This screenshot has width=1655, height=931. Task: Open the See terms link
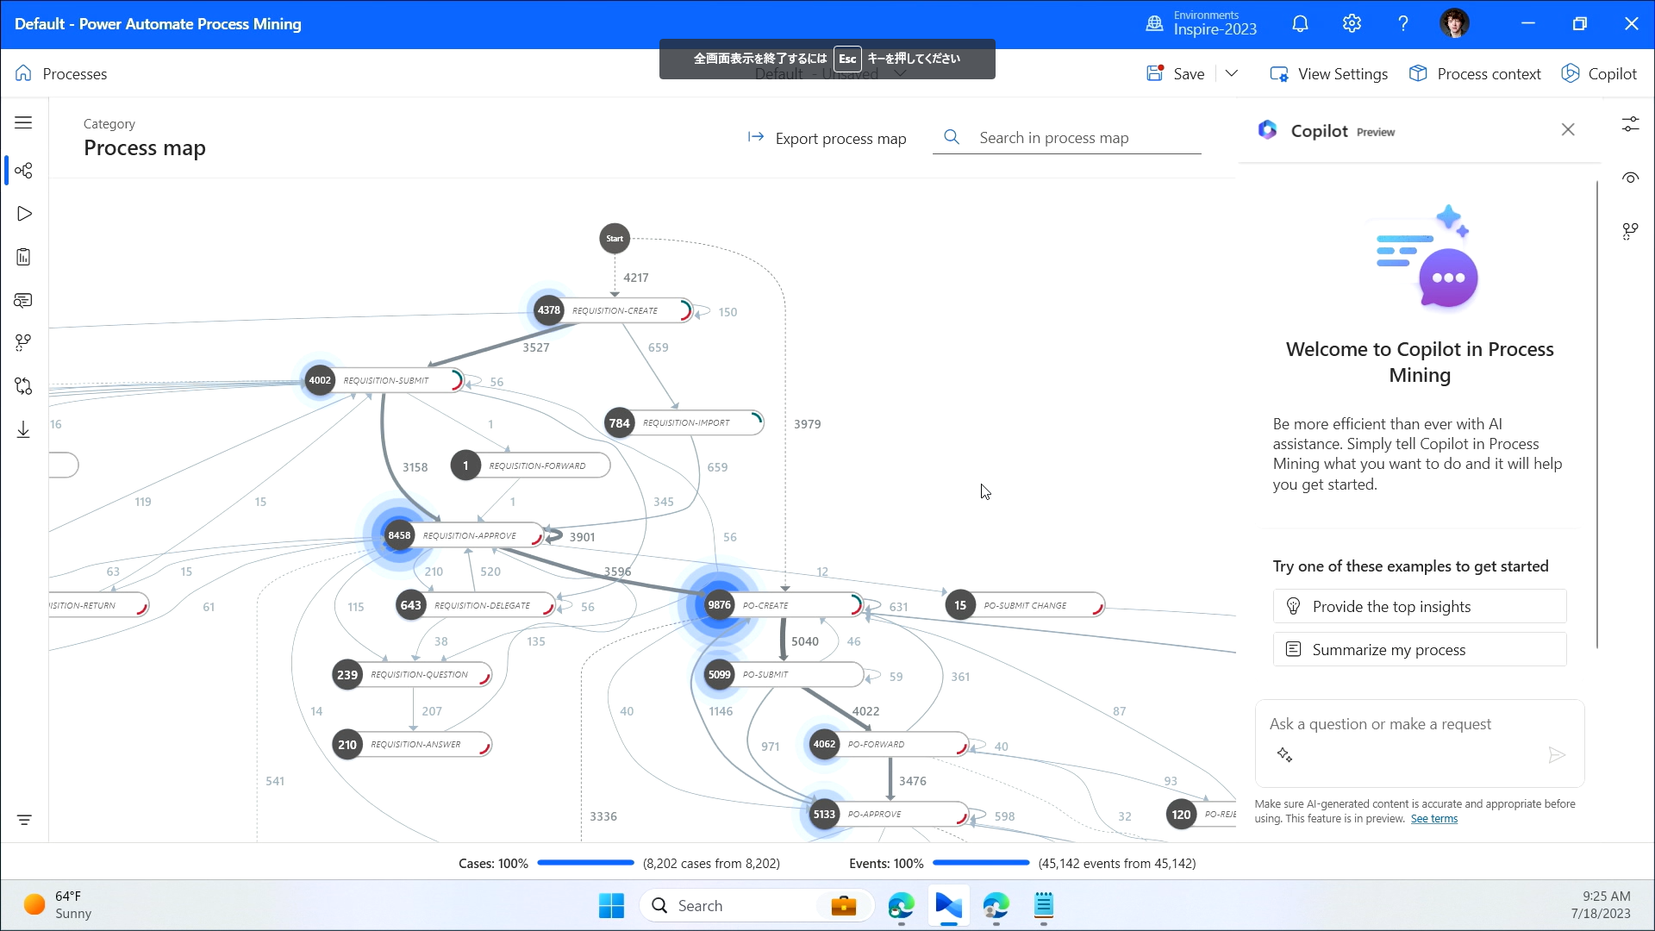[1433, 819]
